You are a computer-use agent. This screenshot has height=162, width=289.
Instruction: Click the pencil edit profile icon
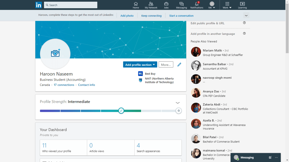point(179,64)
